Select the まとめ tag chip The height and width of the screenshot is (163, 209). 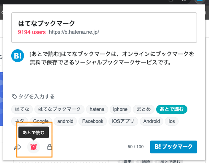point(144,109)
